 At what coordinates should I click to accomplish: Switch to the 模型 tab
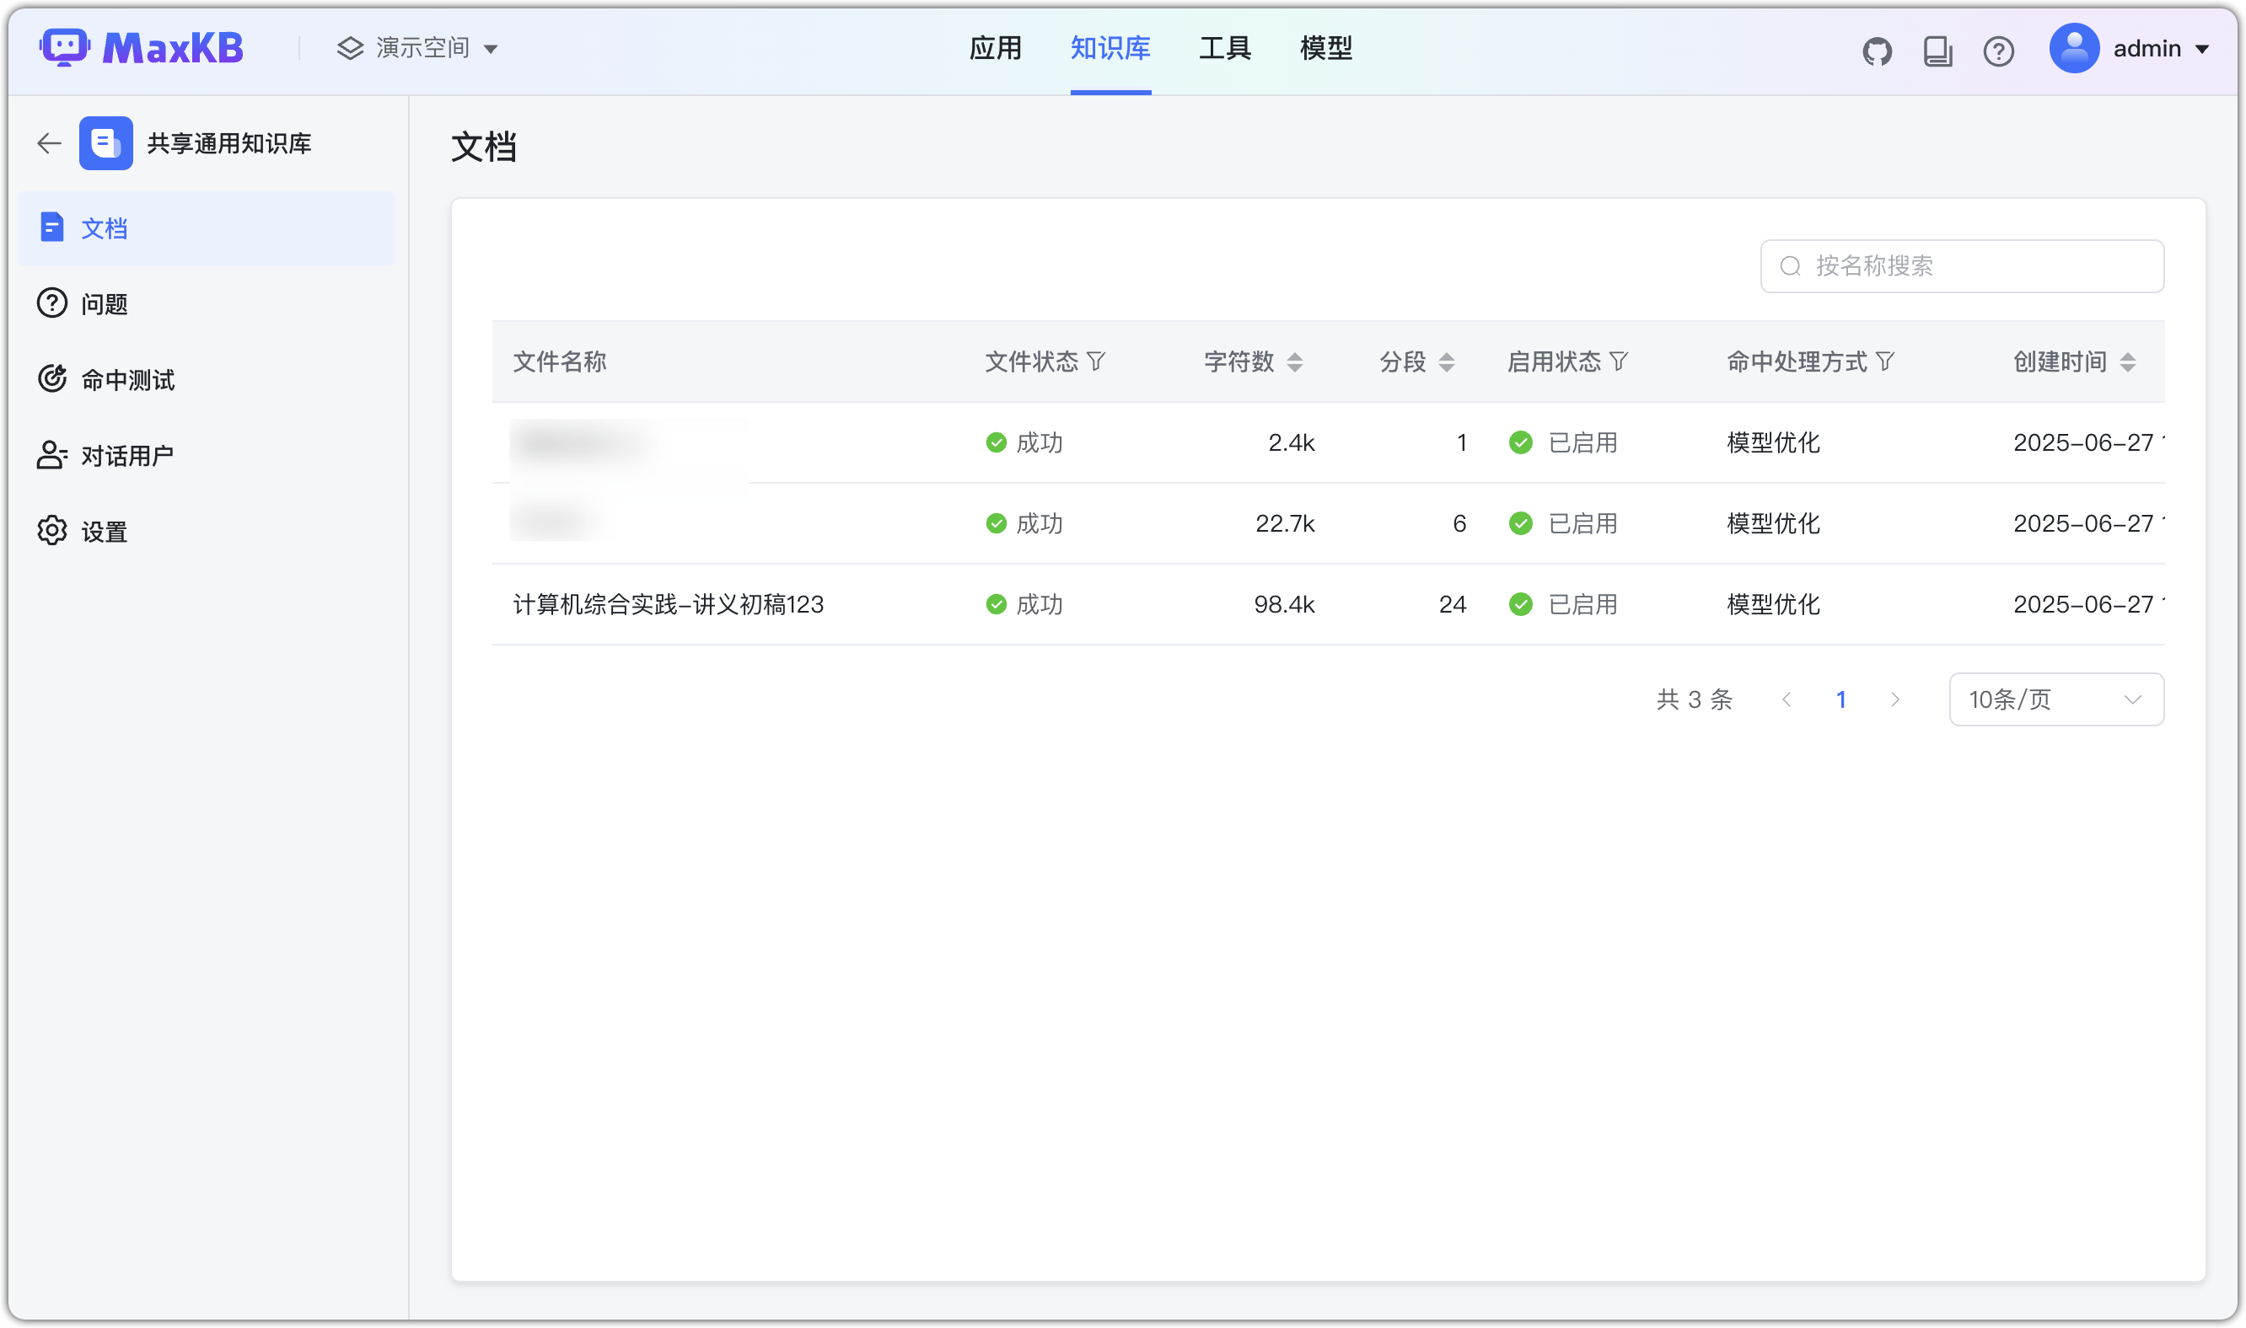(1325, 48)
